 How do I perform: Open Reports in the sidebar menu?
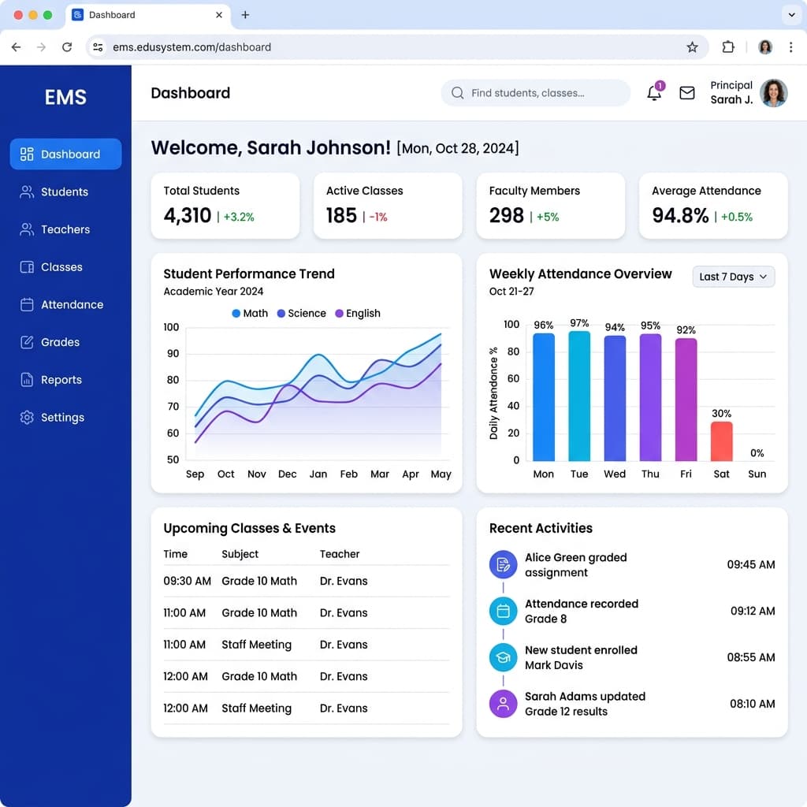click(66, 379)
